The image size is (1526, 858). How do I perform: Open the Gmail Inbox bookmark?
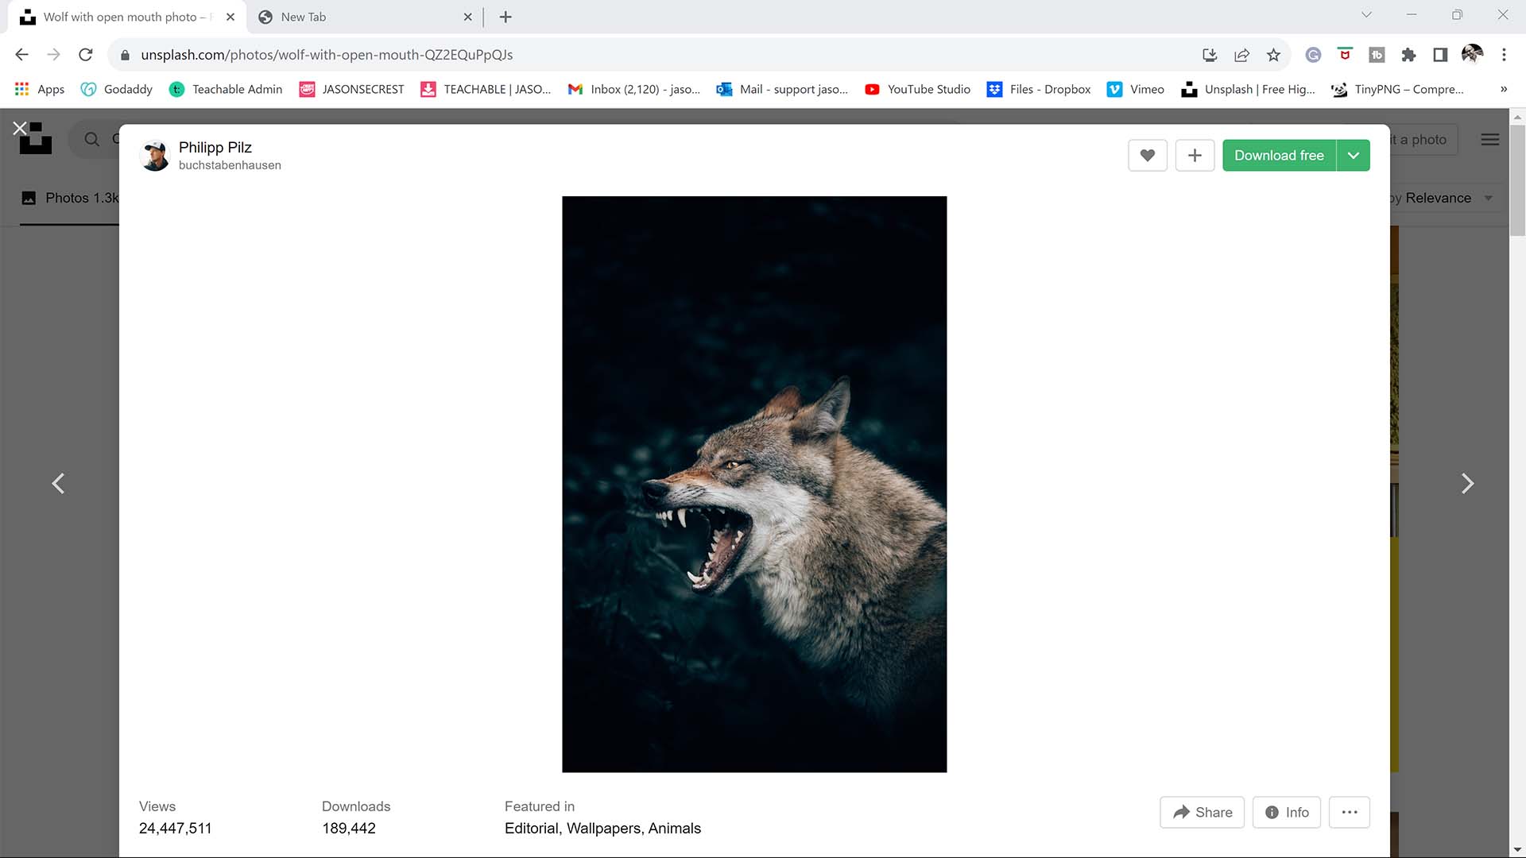634,90
